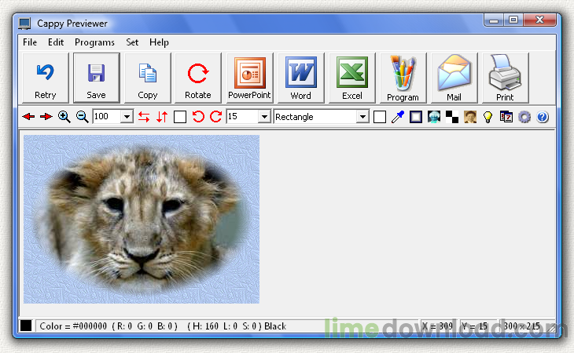The width and height of the screenshot is (574, 353).
Task: Rotate counterclockwise with small red arrow
Action: pos(198,117)
